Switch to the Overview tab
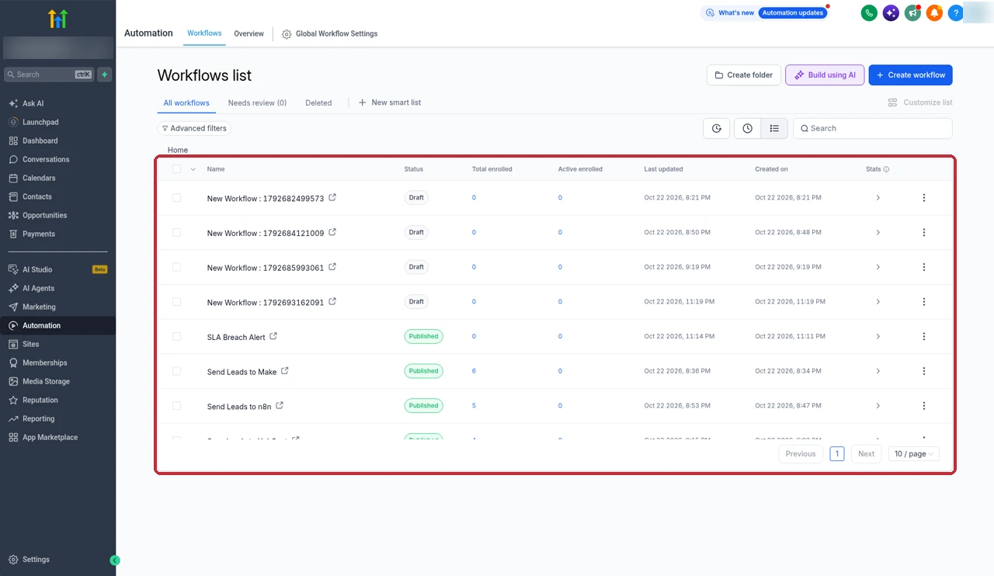The image size is (994, 576). pos(249,33)
